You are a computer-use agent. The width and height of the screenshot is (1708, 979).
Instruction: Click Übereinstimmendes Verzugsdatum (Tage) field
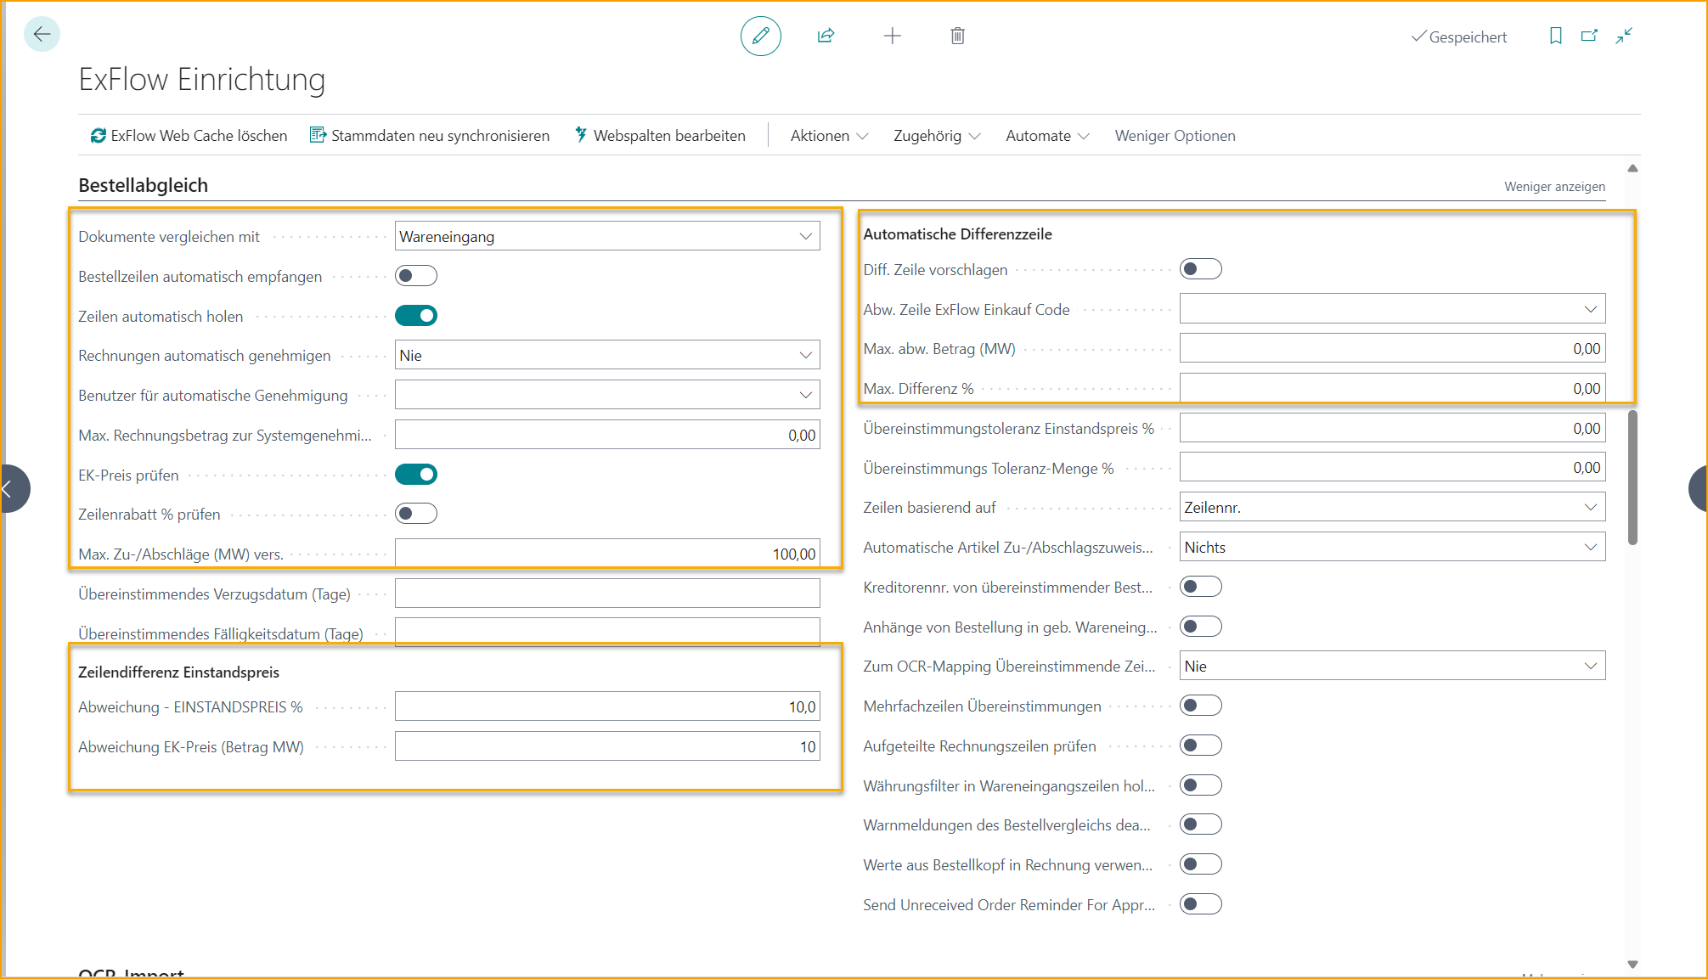pos(607,594)
